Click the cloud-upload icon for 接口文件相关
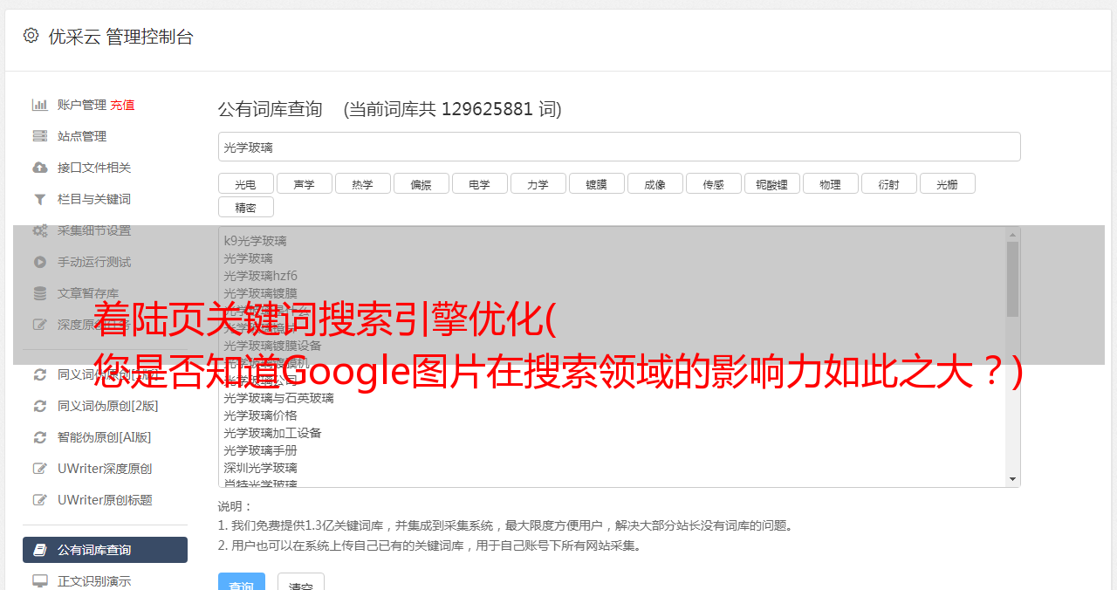The height and width of the screenshot is (590, 1117). pos(39,168)
